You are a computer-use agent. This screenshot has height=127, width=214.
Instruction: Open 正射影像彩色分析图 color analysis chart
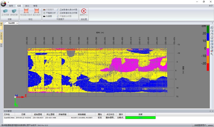pyautogui.click(x=68, y=13)
